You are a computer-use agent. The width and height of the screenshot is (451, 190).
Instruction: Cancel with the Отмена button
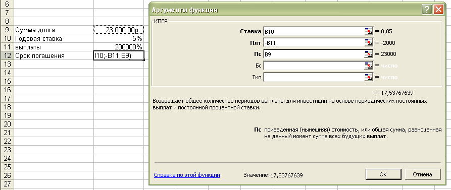coord(423,174)
